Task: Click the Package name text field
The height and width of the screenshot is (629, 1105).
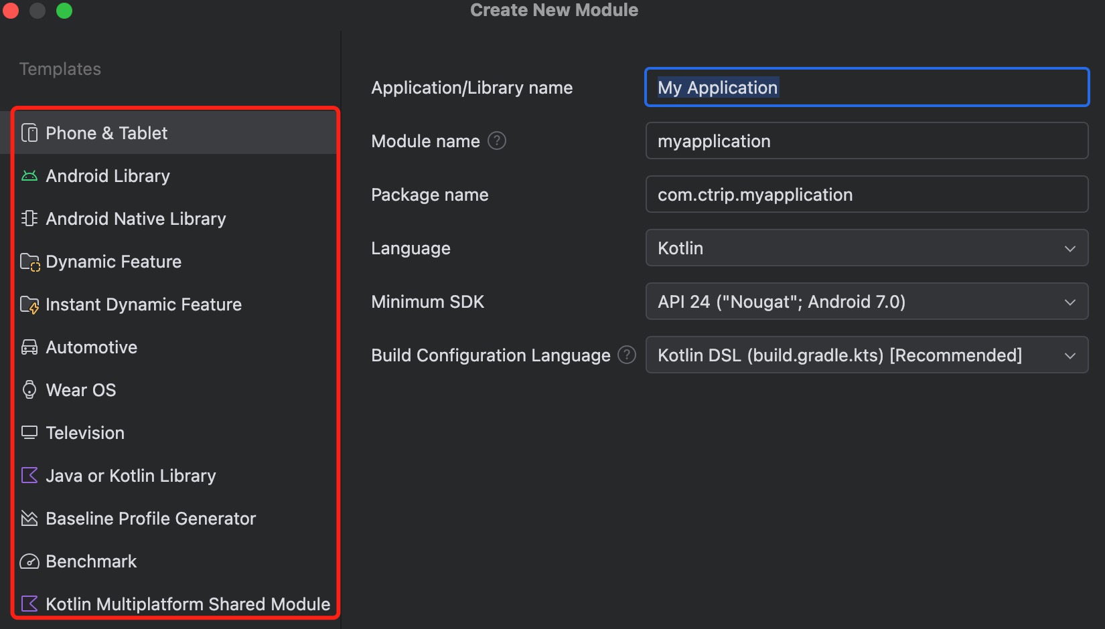Action: [x=867, y=195]
